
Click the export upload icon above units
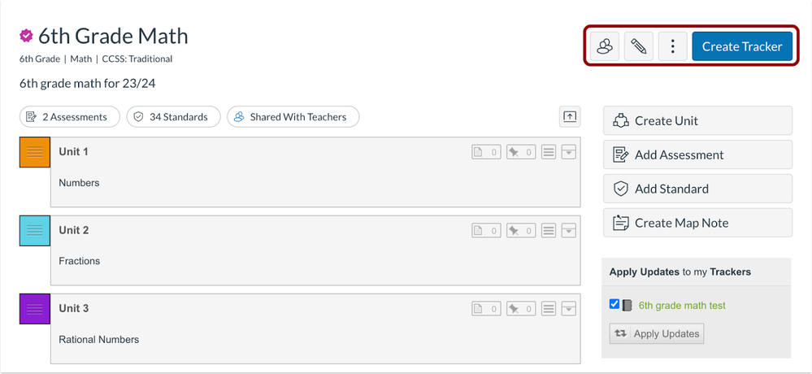tap(570, 117)
